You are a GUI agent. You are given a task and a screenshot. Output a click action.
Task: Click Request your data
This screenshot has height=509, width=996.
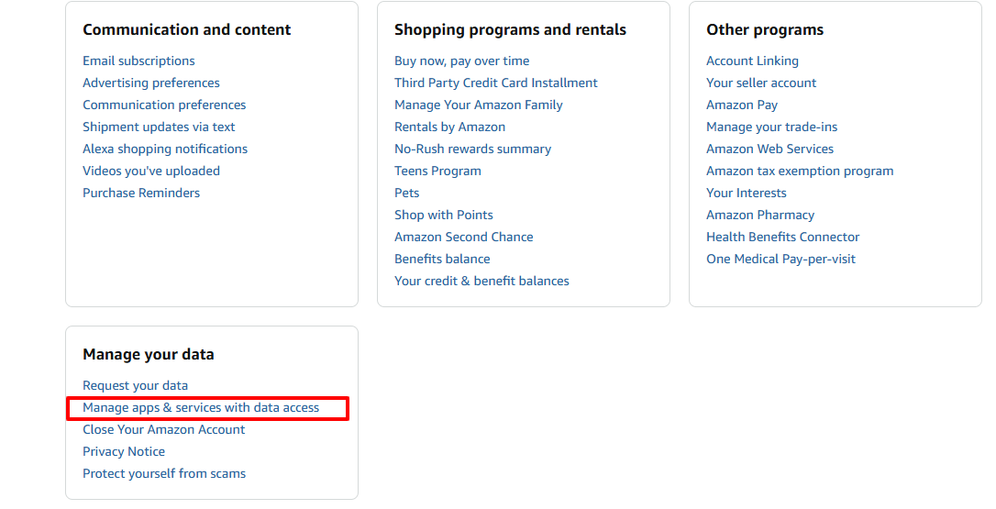[135, 385]
